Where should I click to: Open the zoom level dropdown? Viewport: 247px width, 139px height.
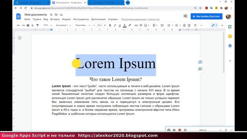[47, 25]
